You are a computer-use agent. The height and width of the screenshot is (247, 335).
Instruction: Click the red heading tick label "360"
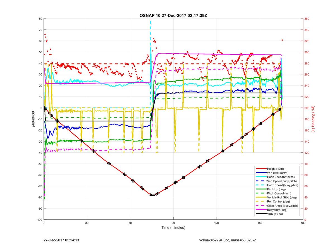pos(307,19)
